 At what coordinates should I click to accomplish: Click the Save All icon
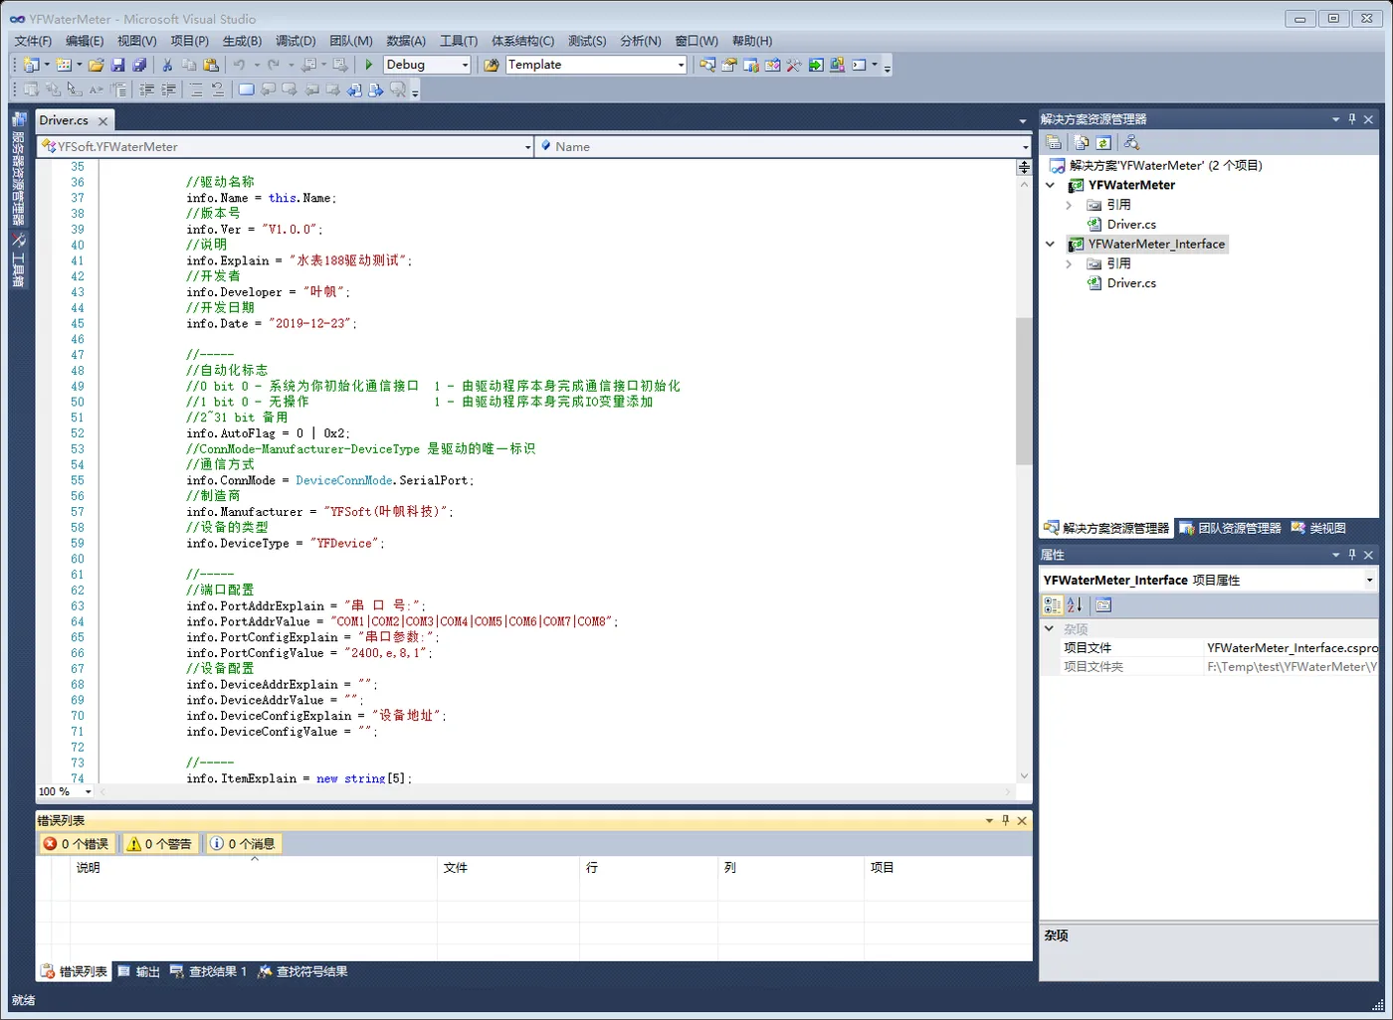coord(140,65)
